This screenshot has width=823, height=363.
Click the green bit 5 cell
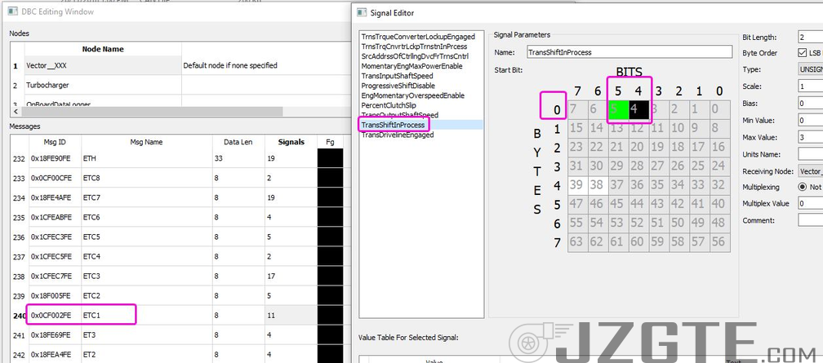click(619, 109)
